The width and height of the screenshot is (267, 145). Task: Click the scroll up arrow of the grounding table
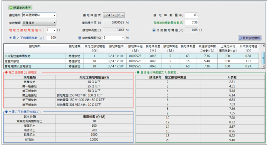(x=263, y=45)
